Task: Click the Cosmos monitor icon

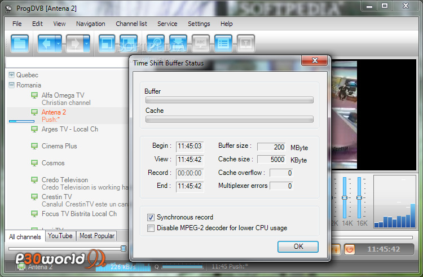Action: point(34,163)
